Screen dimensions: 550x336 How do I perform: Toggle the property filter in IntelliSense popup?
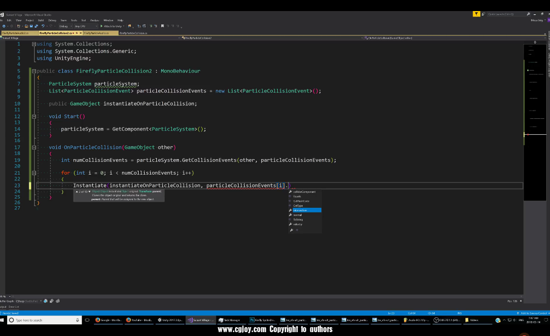pos(291,230)
